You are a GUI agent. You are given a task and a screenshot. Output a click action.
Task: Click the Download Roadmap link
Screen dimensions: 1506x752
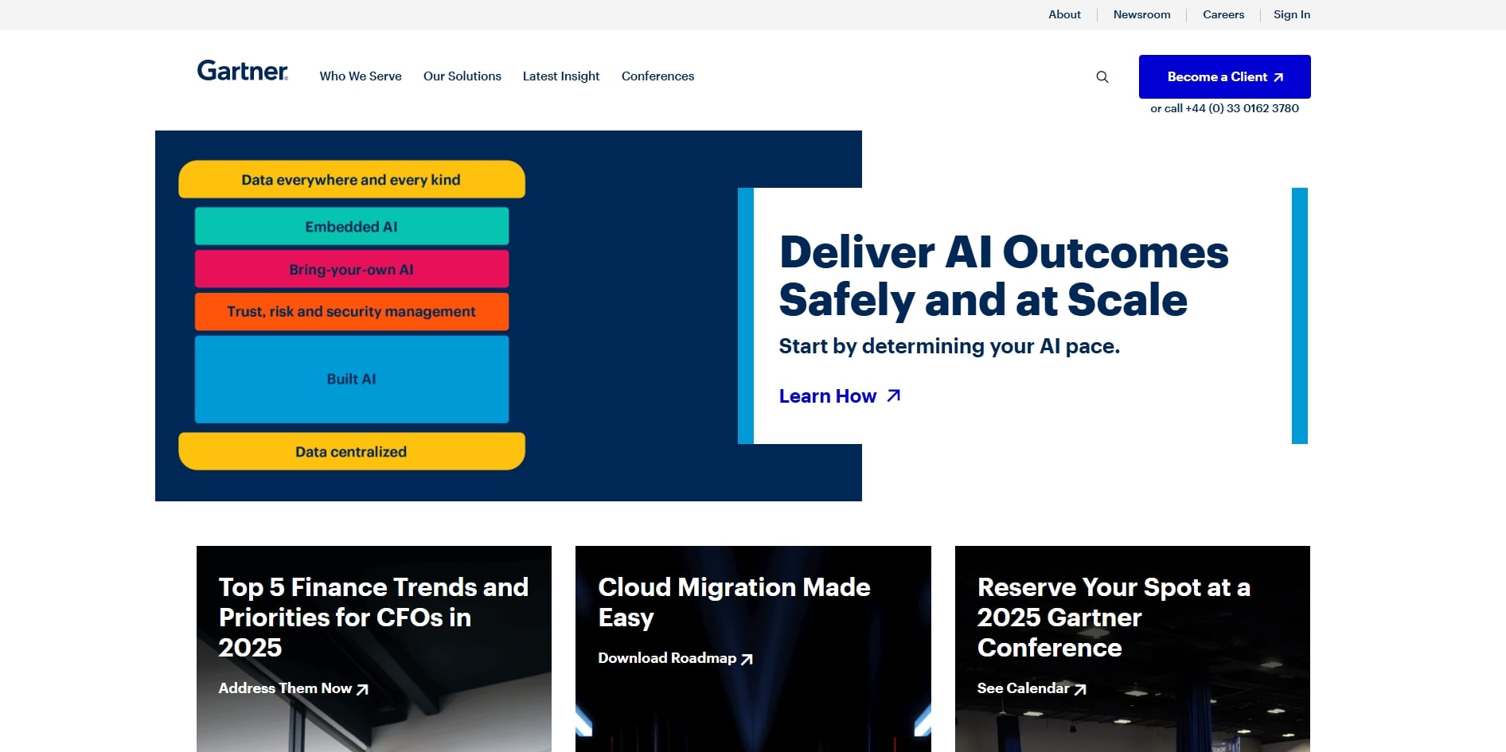[x=676, y=658]
